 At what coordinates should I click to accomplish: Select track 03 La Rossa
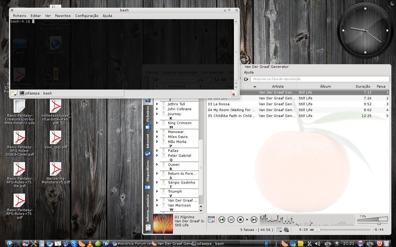[x=298, y=104]
